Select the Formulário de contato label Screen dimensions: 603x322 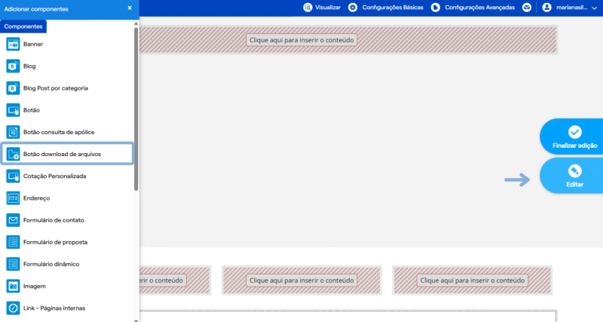pyautogui.click(x=54, y=220)
